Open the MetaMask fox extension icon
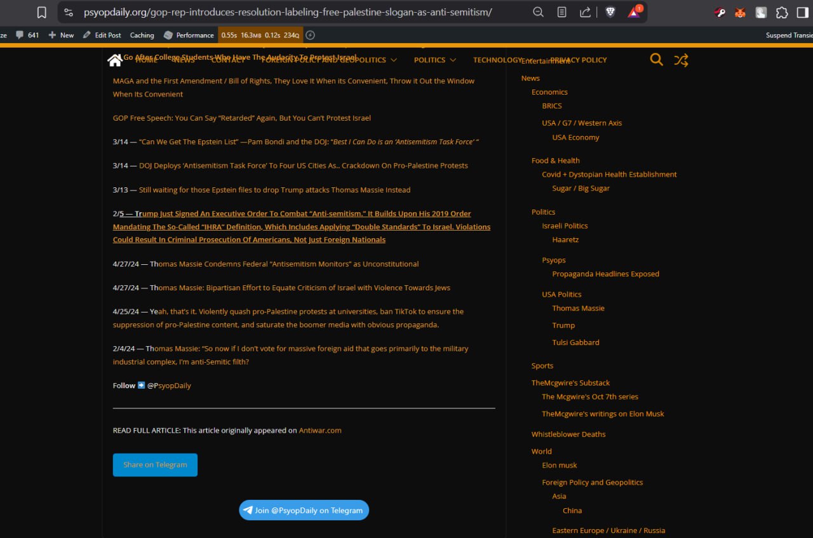Image resolution: width=813 pixels, height=538 pixels. point(740,12)
